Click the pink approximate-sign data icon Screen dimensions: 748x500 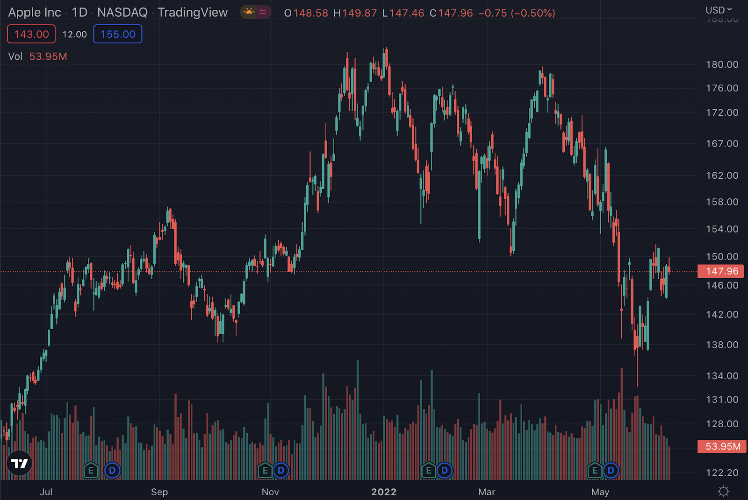tap(263, 12)
